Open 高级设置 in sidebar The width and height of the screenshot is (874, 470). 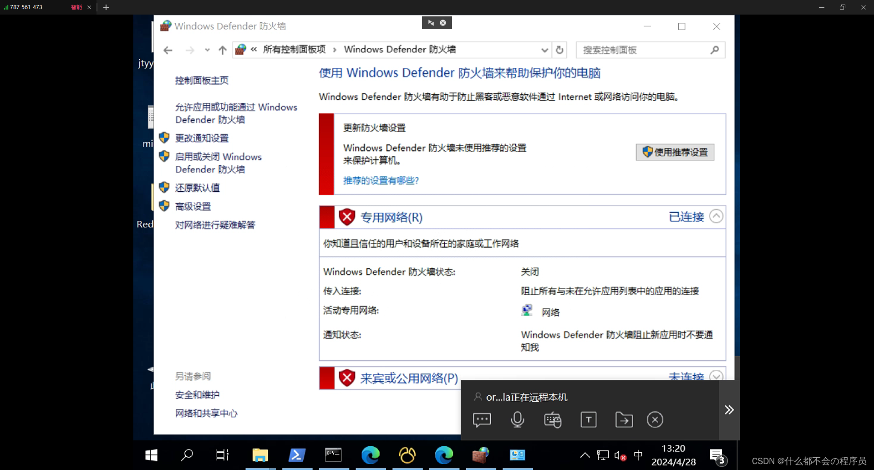pos(193,206)
